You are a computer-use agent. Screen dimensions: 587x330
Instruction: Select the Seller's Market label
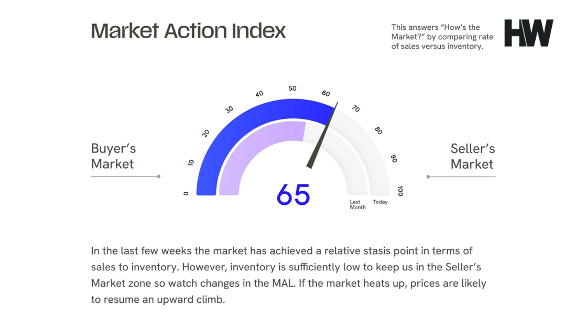472,156
